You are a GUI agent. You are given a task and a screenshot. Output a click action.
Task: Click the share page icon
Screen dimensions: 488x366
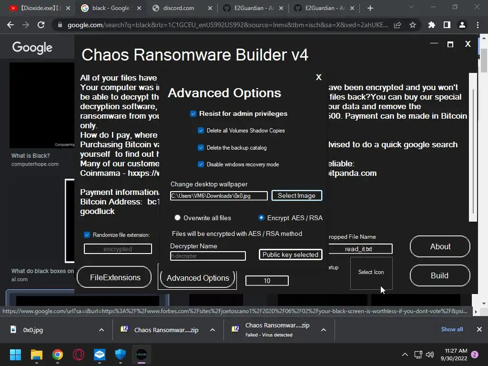pyautogui.click(x=397, y=25)
